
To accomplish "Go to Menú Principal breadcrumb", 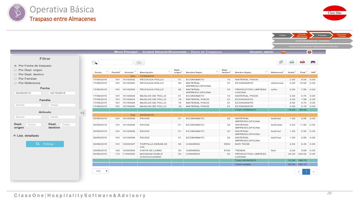I will coord(126,52).
